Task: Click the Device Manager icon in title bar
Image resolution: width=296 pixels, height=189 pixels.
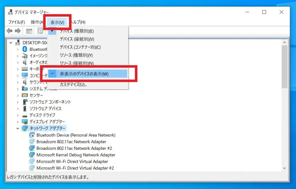Action: pyautogui.click(x=10, y=12)
